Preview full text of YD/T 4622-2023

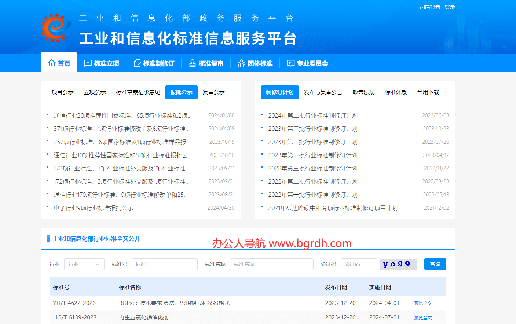click(x=422, y=303)
